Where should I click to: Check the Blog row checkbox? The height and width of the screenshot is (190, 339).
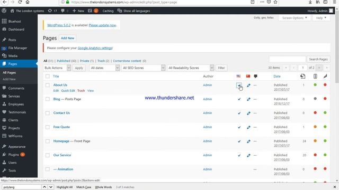[48, 99]
